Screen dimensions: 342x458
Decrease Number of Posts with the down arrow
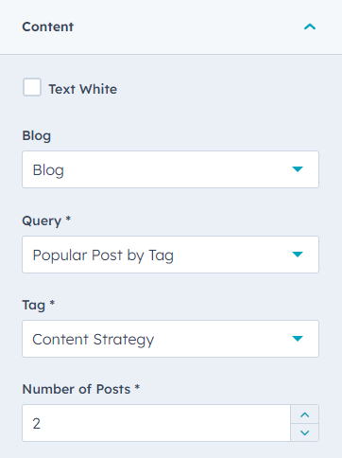point(304,432)
